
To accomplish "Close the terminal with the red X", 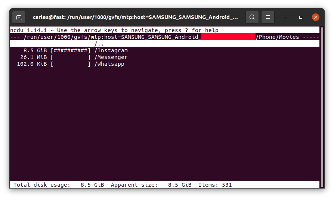I will point(316,17).
